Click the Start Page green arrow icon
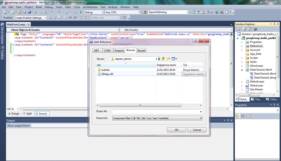The height and width of the screenshot is (161, 281). (x=217, y=12)
